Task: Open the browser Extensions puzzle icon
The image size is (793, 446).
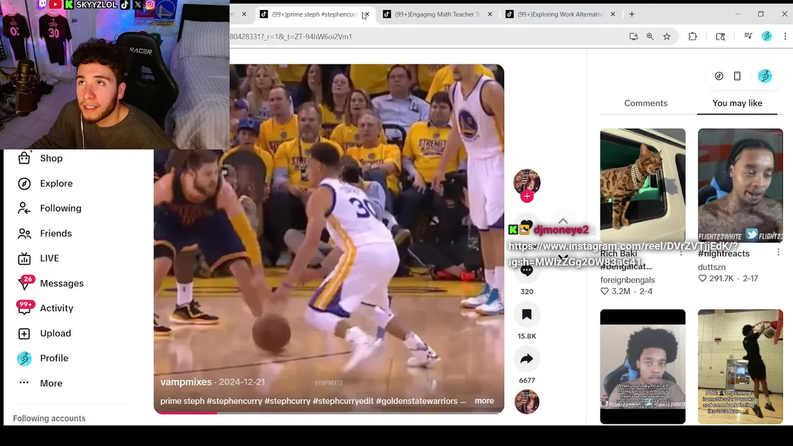Action: [x=693, y=37]
